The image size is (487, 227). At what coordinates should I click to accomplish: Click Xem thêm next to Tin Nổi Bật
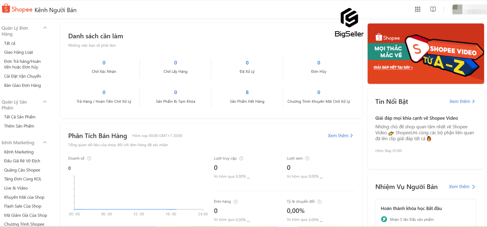point(462,101)
